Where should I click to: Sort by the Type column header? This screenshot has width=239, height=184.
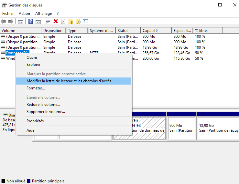(77, 31)
